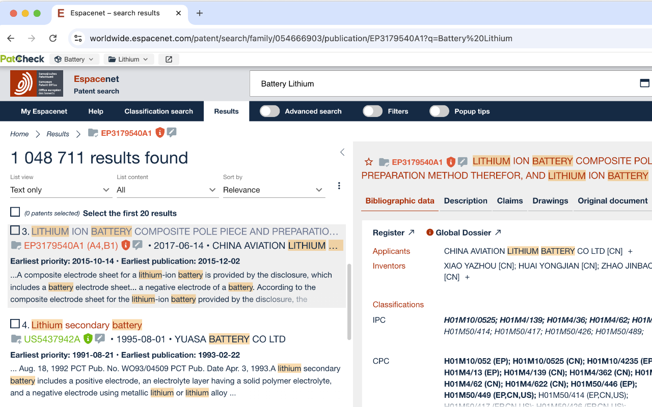This screenshot has height=407, width=652.
Task: Click folder icon in detail panel header
Action: tap(384, 162)
